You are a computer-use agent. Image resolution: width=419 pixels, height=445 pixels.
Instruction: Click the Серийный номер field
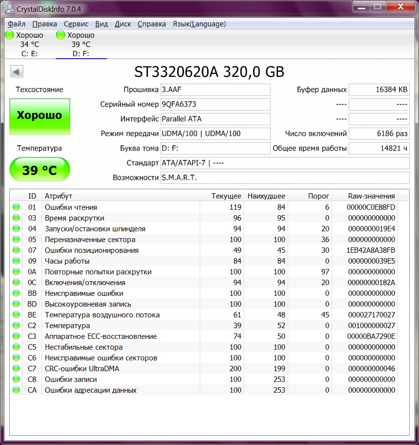[215, 104]
